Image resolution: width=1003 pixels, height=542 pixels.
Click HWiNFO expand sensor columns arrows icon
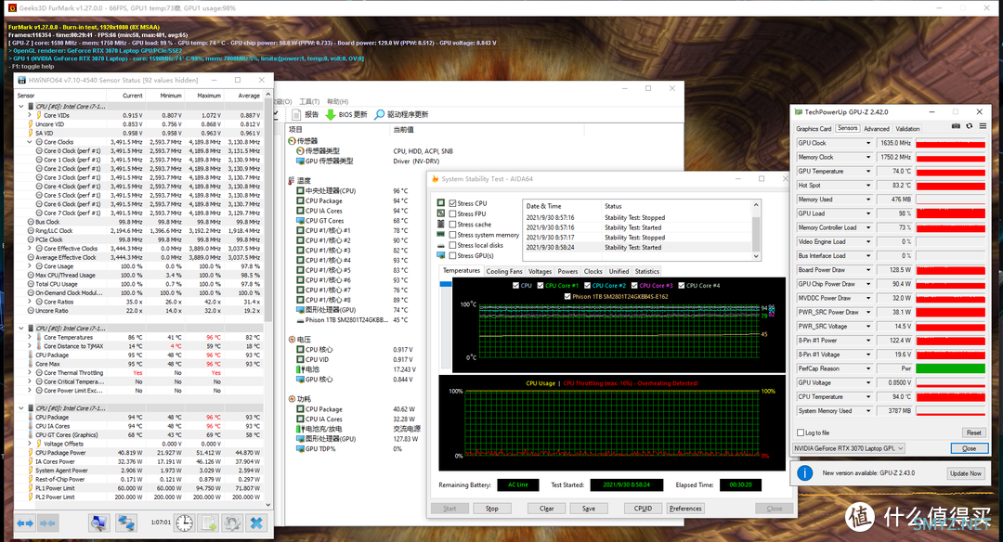pyautogui.click(x=25, y=523)
